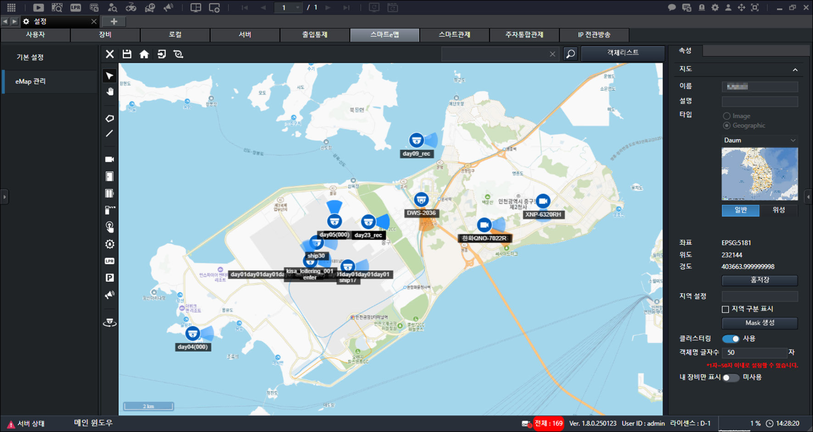Check the 지역 구분 표시 checkbox

[x=725, y=309]
